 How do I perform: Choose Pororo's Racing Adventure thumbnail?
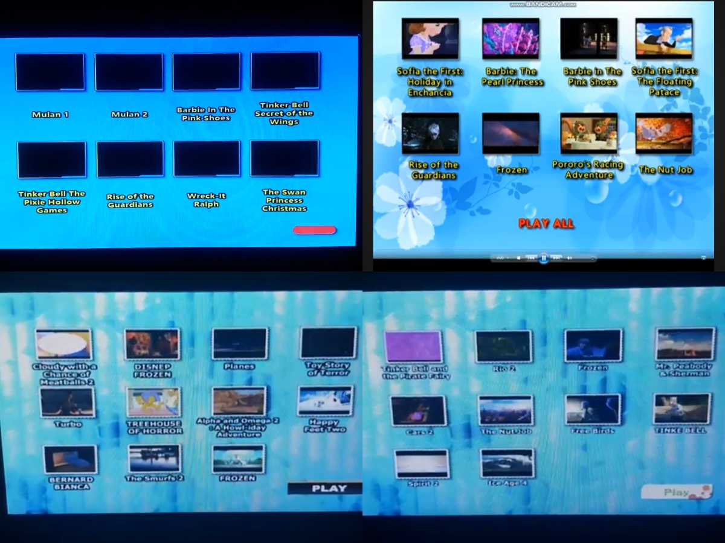tap(588, 133)
